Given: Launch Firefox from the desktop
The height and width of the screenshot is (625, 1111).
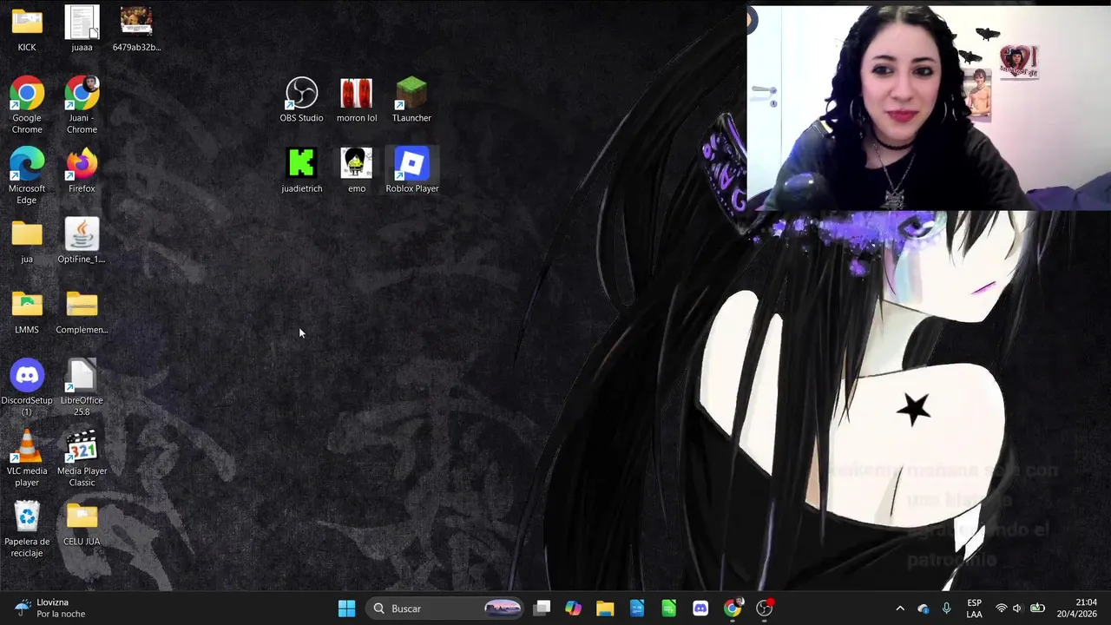Looking at the screenshot, I should pyautogui.click(x=82, y=170).
